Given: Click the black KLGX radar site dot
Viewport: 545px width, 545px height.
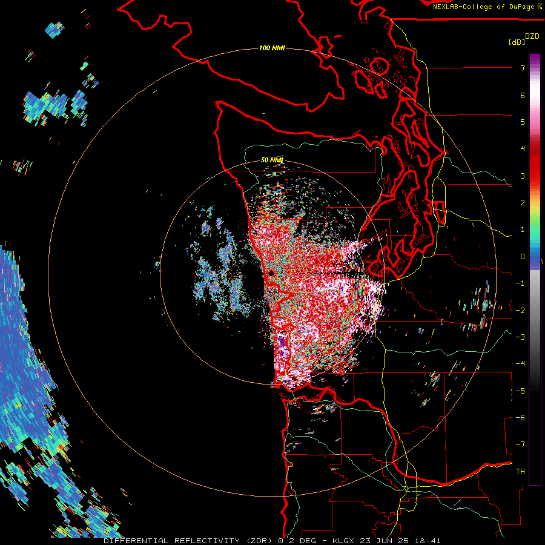Looking at the screenshot, I should point(271,274).
